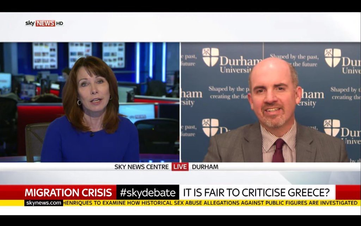Open the #skydebate hashtag
This screenshot has width=361, height=226.
coord(148,192)
